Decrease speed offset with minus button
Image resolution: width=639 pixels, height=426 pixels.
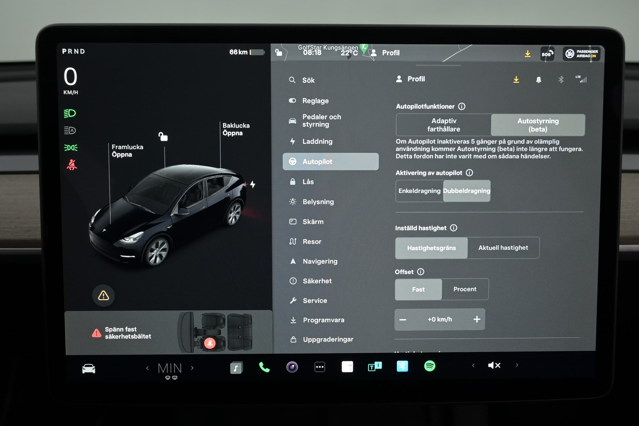coord(403,320)
